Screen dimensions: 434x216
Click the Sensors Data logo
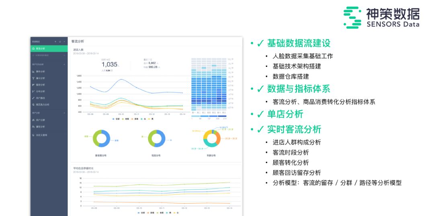pyautogui.click(x=381, y=17)
